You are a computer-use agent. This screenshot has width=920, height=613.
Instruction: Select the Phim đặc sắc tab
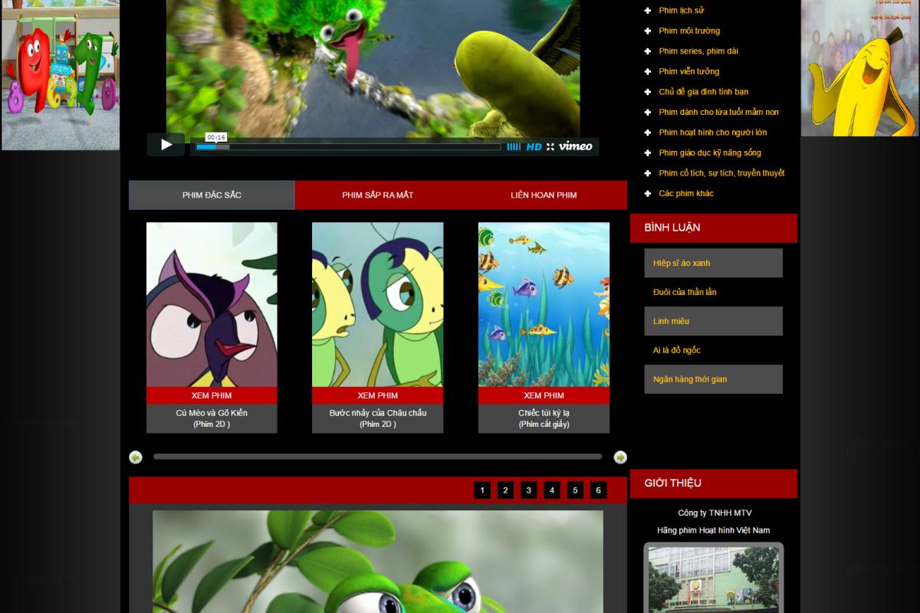[x=212, y=195]
